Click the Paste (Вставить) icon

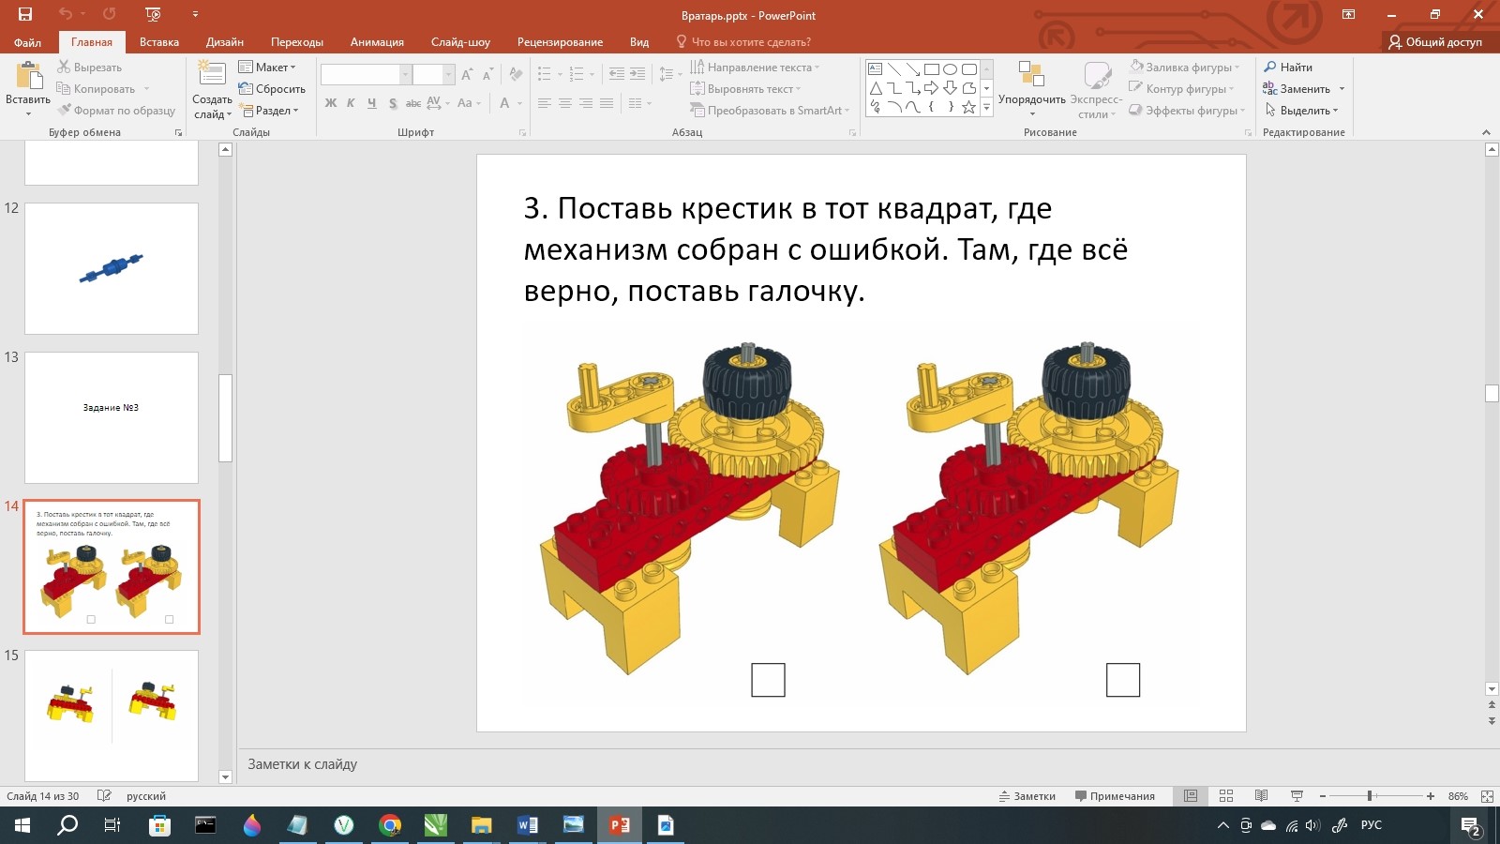(x=29, y=78)
